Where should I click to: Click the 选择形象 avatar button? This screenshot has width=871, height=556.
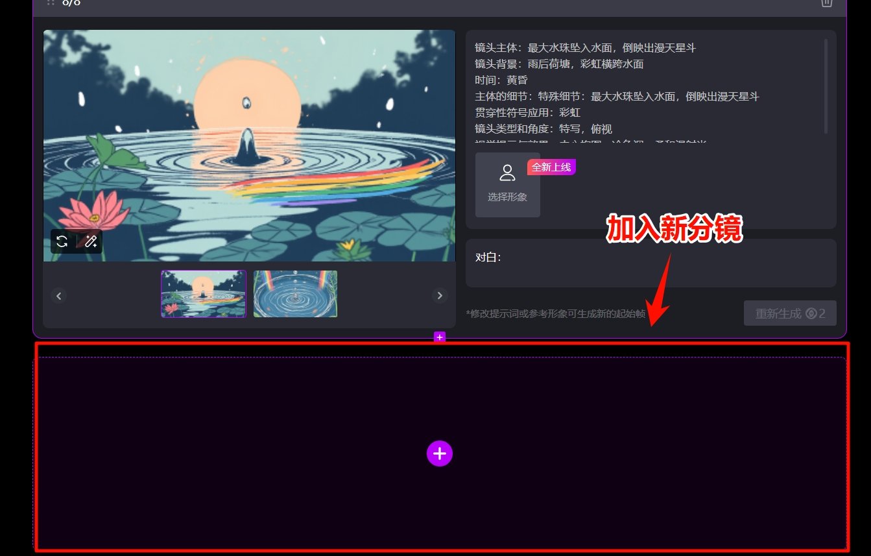[x=508, y=185]
